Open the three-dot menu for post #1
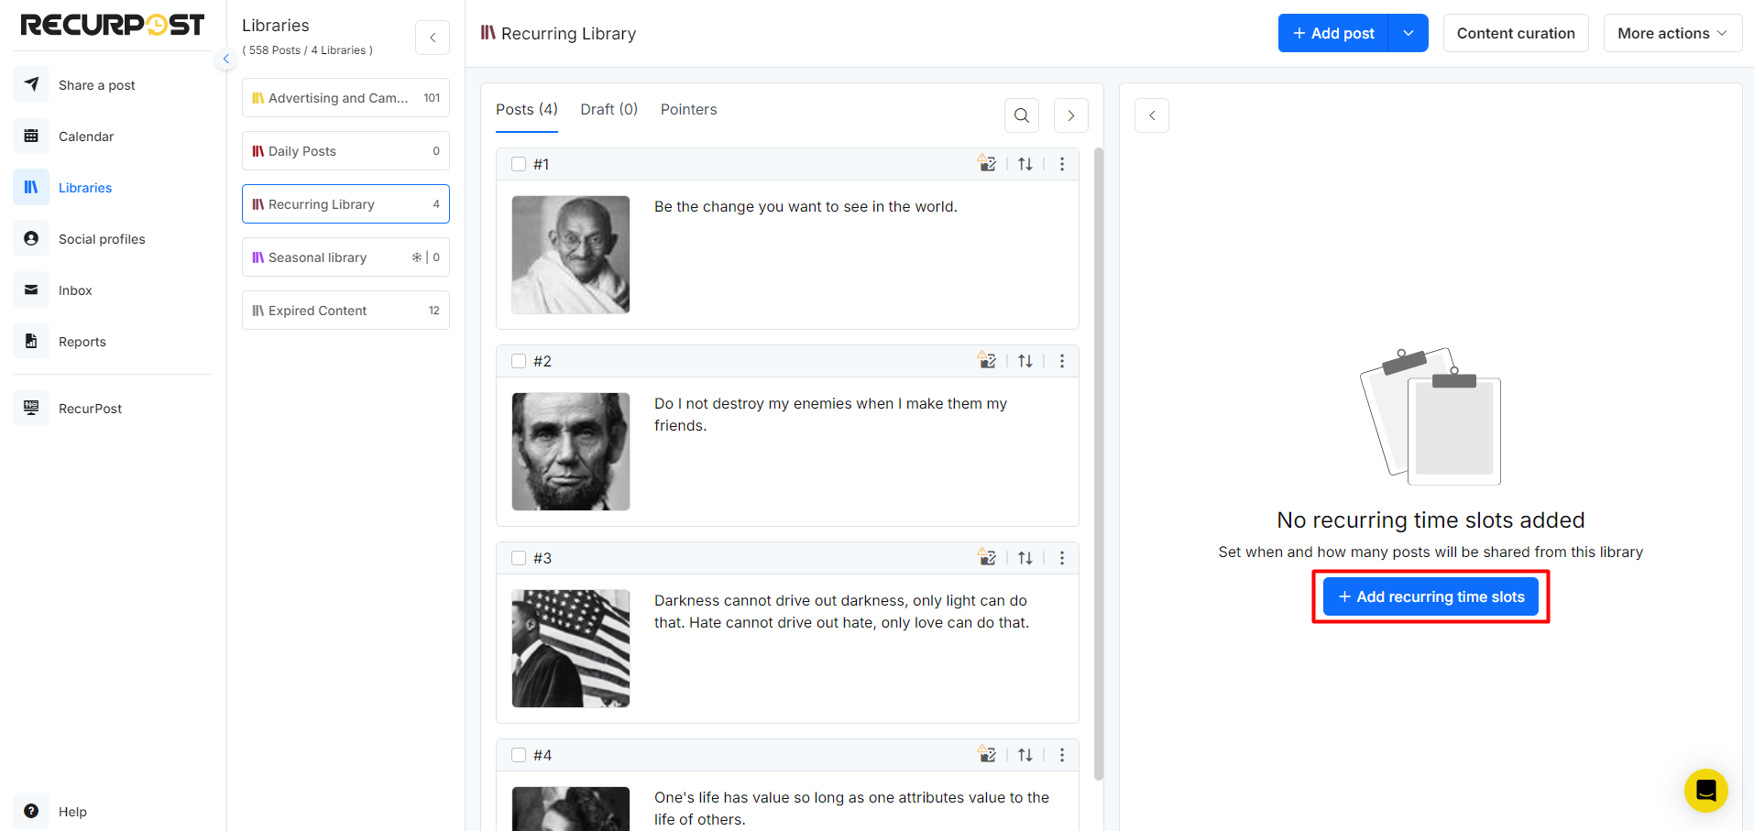This screenshot has width=1754, height=831. [1062, 164]
